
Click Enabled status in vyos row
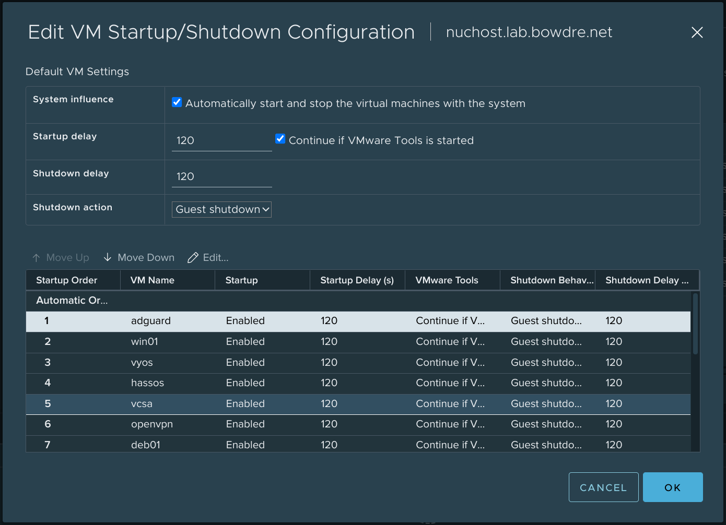tap(245, 363)
